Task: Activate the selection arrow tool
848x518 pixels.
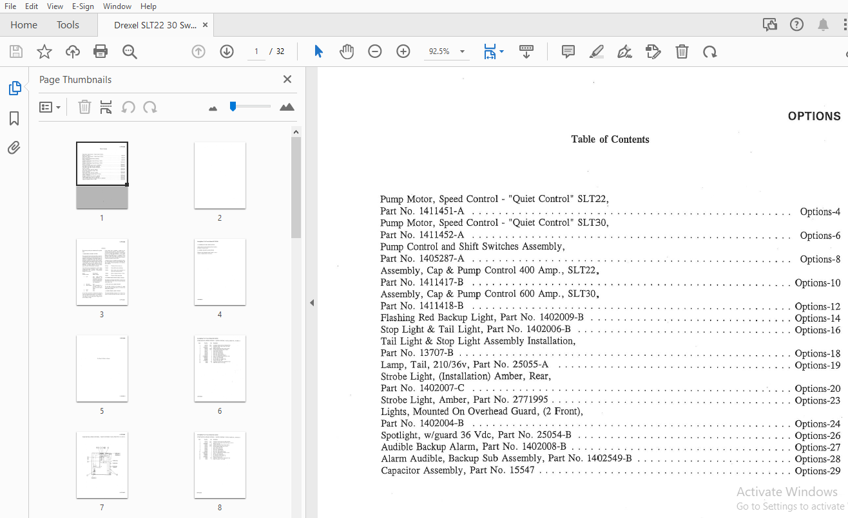Action: (318, 51)
